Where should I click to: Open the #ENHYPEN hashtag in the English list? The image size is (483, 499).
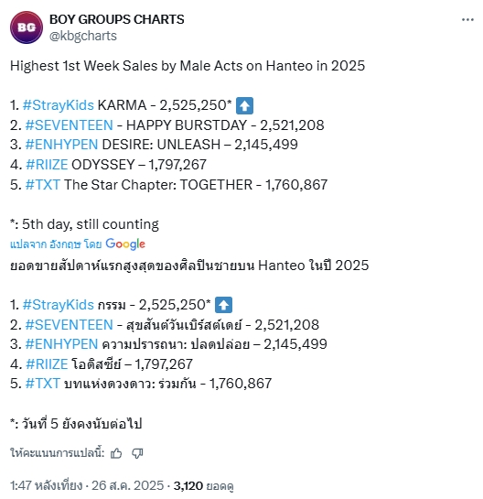[61, 145]
